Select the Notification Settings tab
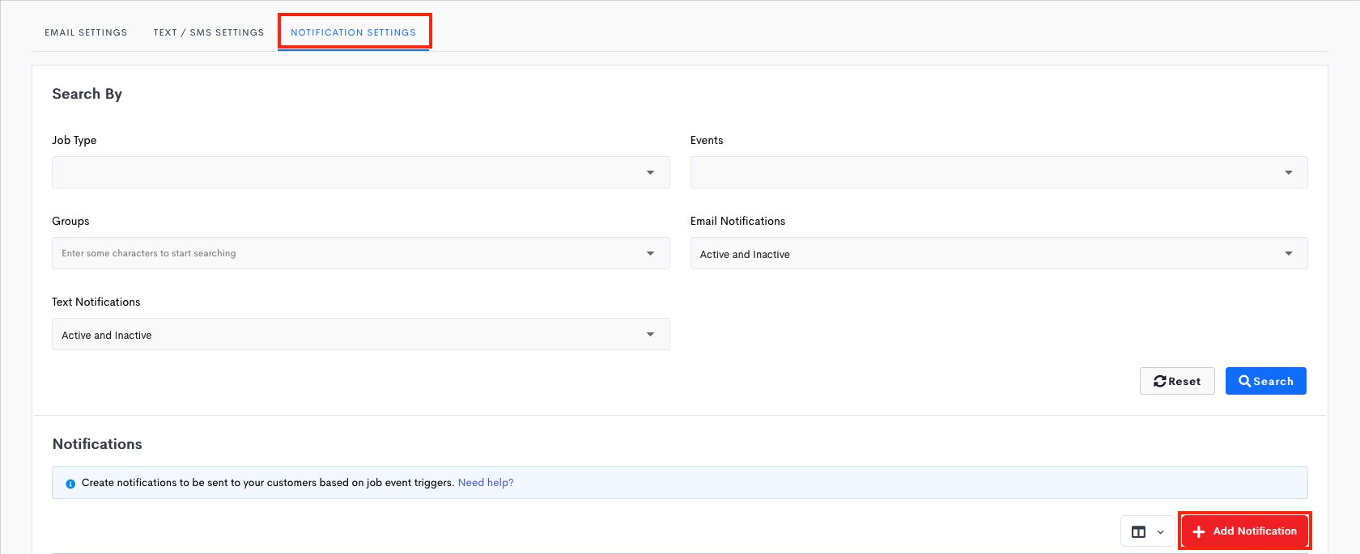 (x=353, y=32)
